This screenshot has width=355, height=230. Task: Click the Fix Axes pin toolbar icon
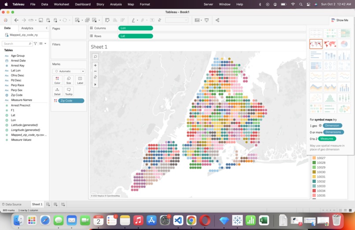pyautogui.click(x=159, y=20)
